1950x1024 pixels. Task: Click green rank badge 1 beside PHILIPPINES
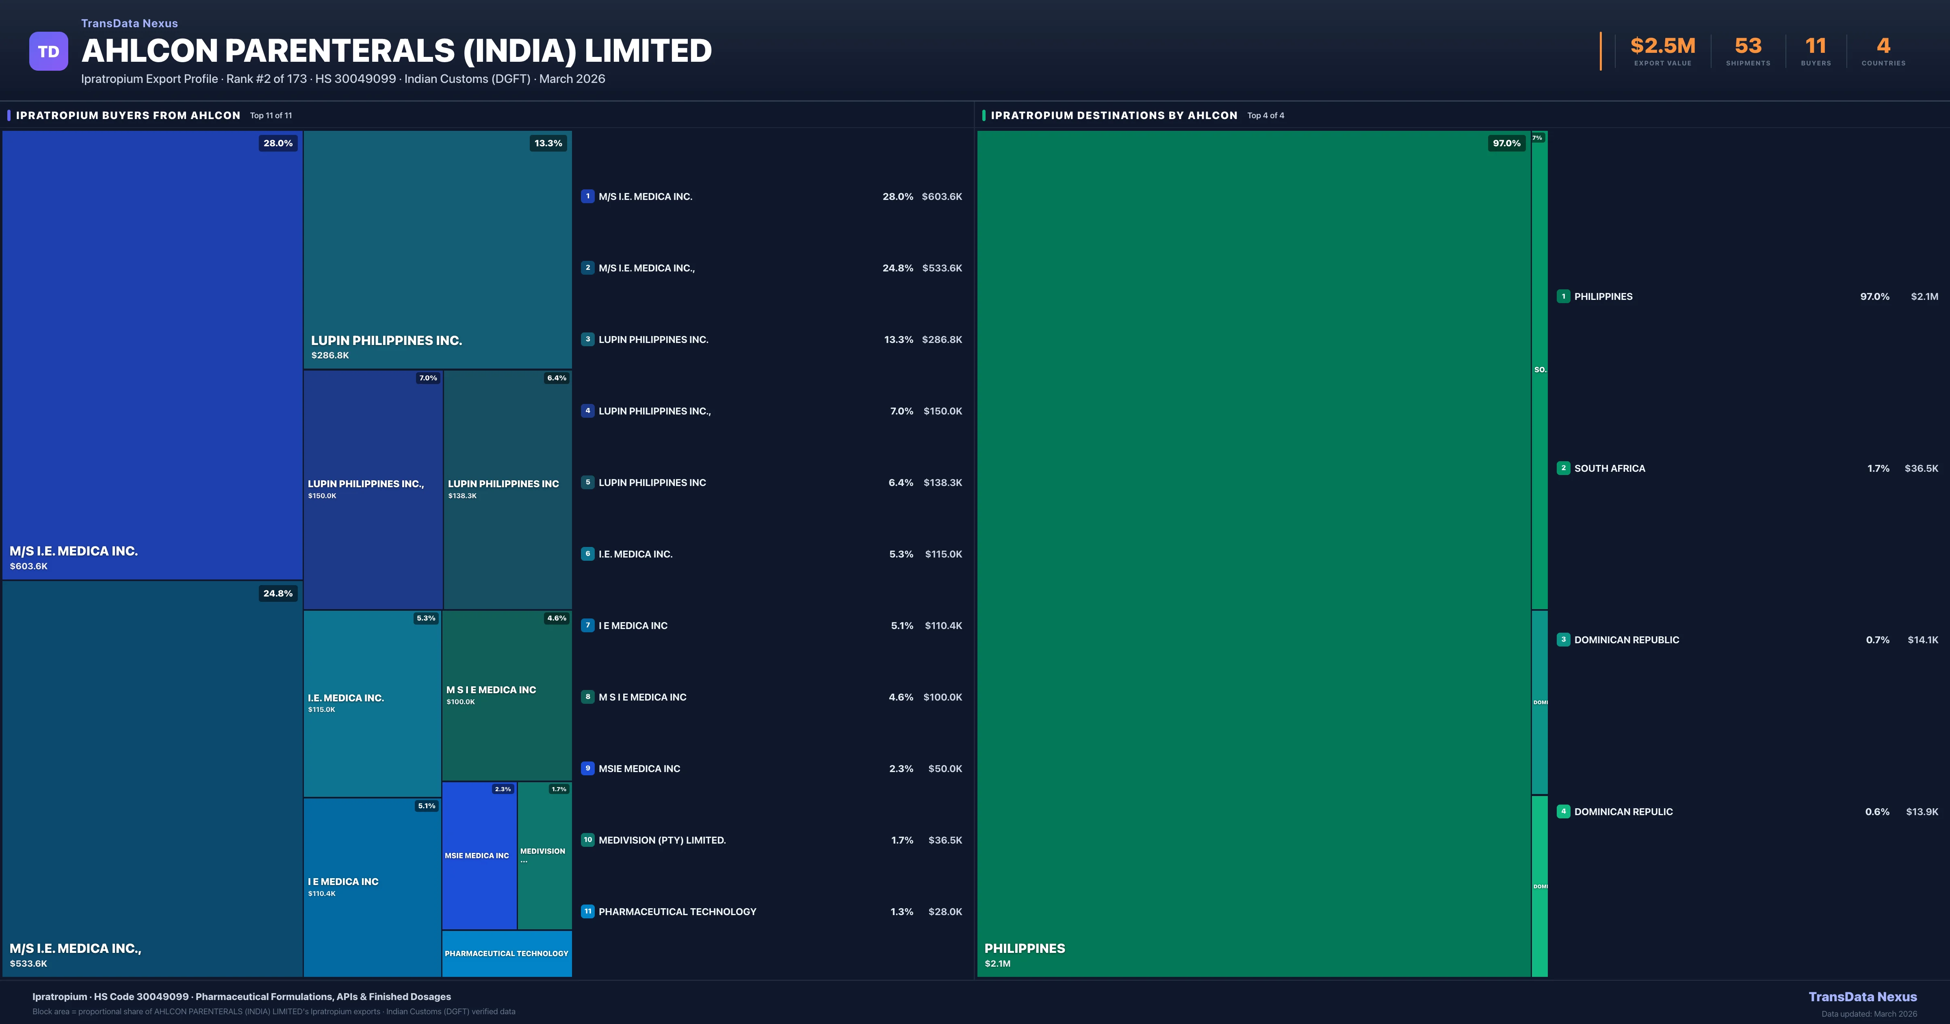tap(1563, 296)
